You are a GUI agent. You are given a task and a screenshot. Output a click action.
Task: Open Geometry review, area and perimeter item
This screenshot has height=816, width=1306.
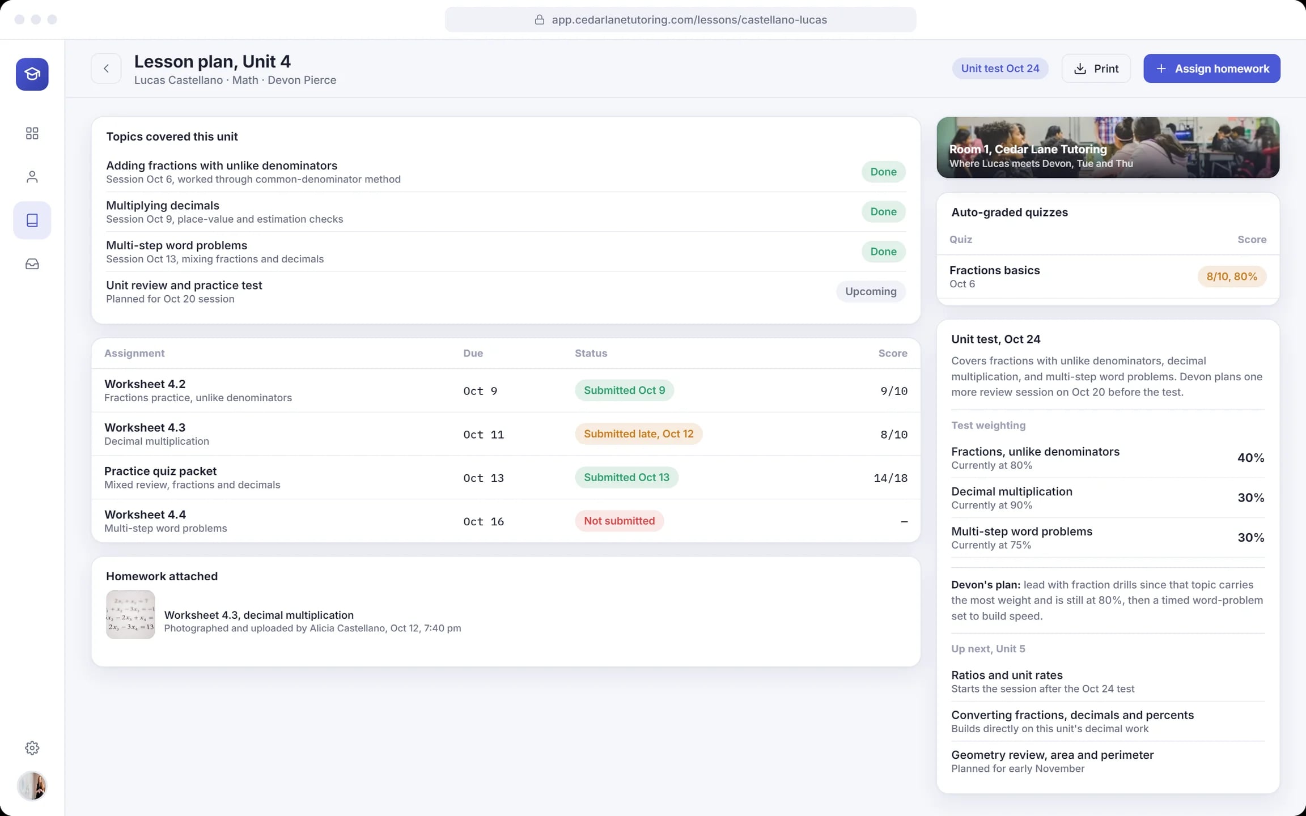pos(1108,761)
